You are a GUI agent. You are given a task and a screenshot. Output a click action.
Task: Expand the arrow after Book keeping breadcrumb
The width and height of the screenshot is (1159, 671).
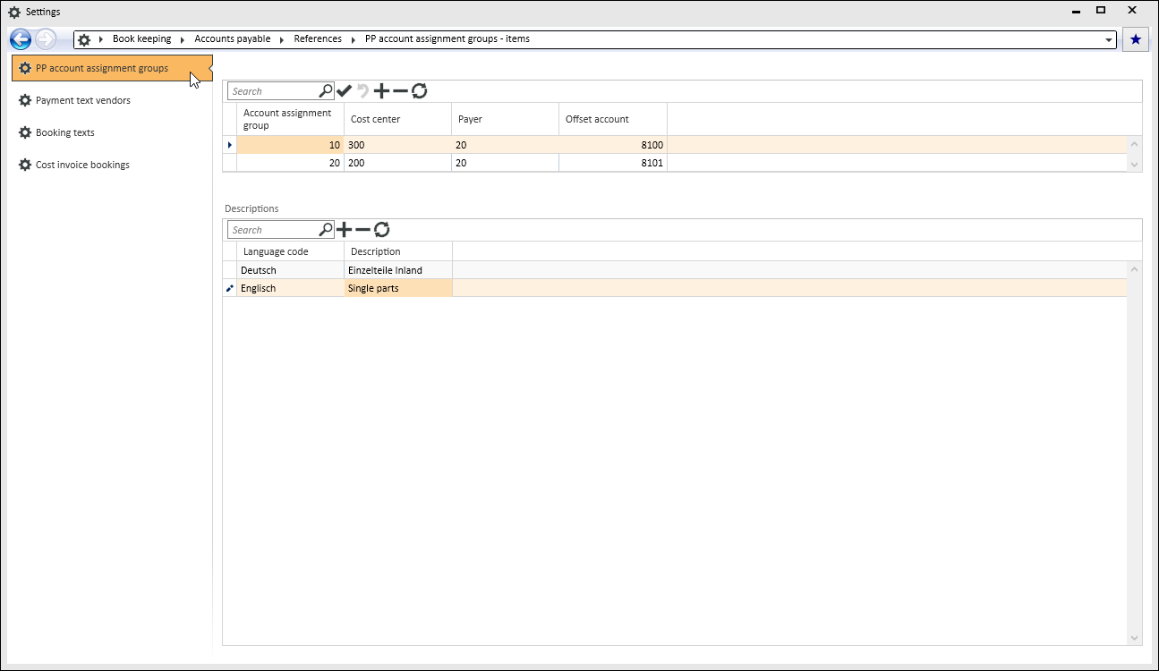click(x=183, y=39)
